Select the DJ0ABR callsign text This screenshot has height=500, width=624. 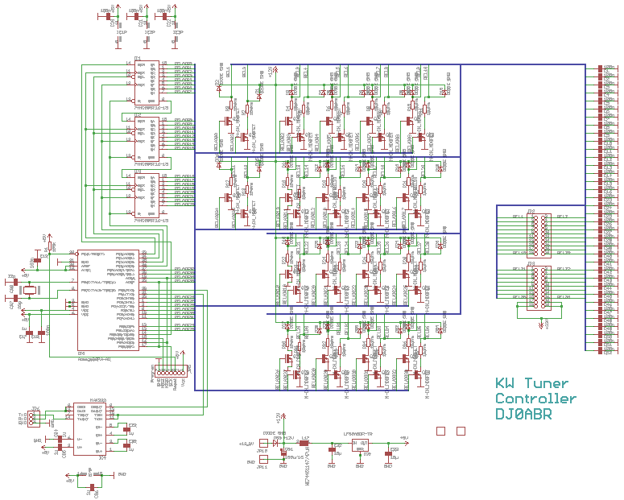[x=523, y=414]
